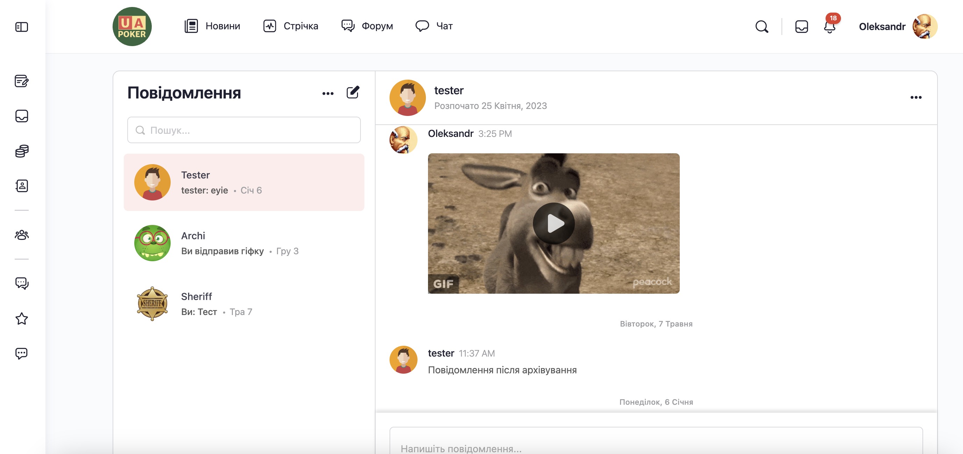The image size is (963, 454).
Task: Focus the Пошук search field
Action: click(244, 130)
